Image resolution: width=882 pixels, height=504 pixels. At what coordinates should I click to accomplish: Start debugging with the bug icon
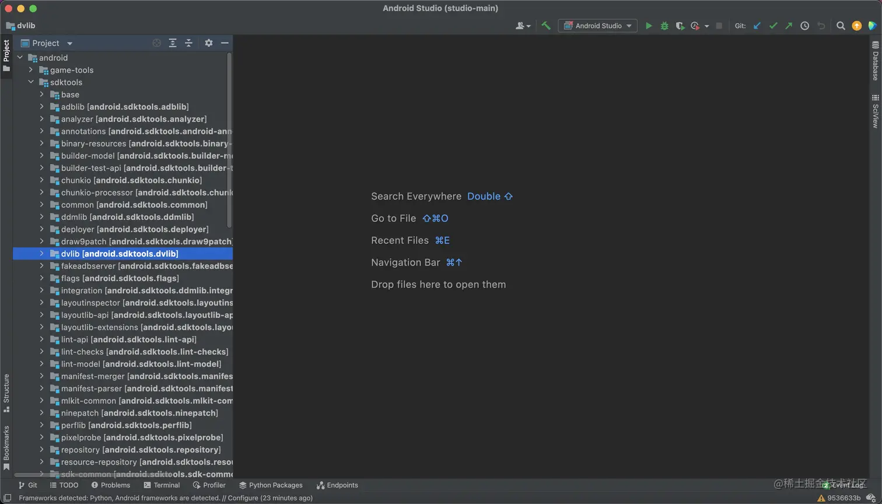pyautogui.click(x=664, y=26)
